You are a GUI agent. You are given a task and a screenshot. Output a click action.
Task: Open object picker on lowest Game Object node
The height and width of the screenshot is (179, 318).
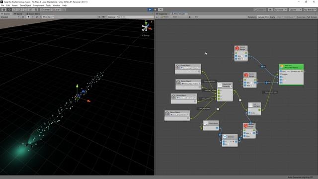188,115
